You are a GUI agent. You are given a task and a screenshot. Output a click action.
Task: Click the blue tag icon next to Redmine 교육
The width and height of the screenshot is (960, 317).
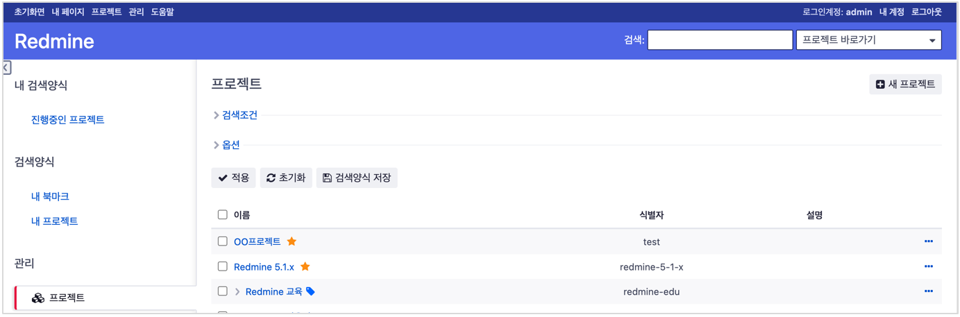click(310, 291)
